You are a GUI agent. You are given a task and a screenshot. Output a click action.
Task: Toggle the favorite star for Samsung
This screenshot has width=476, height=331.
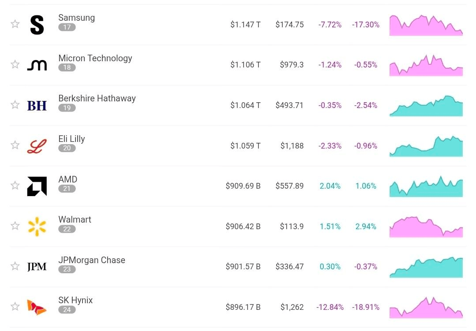(15, 24)
